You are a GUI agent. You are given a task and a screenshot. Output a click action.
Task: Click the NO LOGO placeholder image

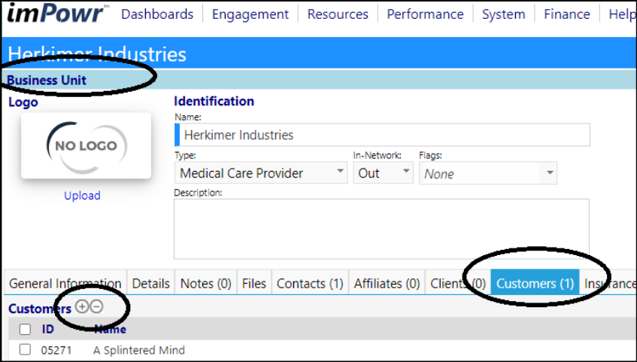tap(86, 145)
